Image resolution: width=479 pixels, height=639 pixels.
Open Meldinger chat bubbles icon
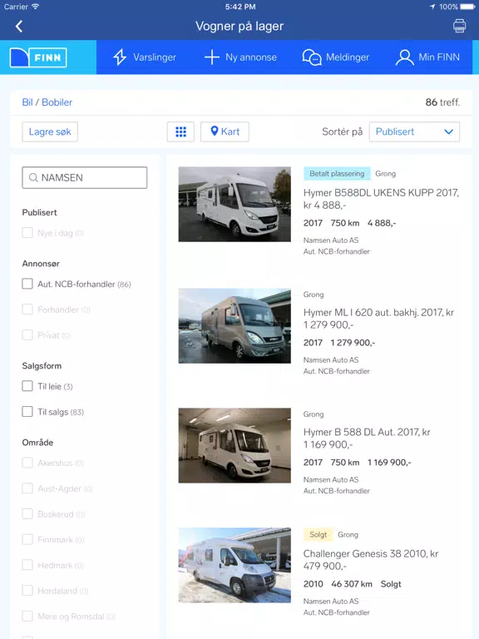[312, 57]
